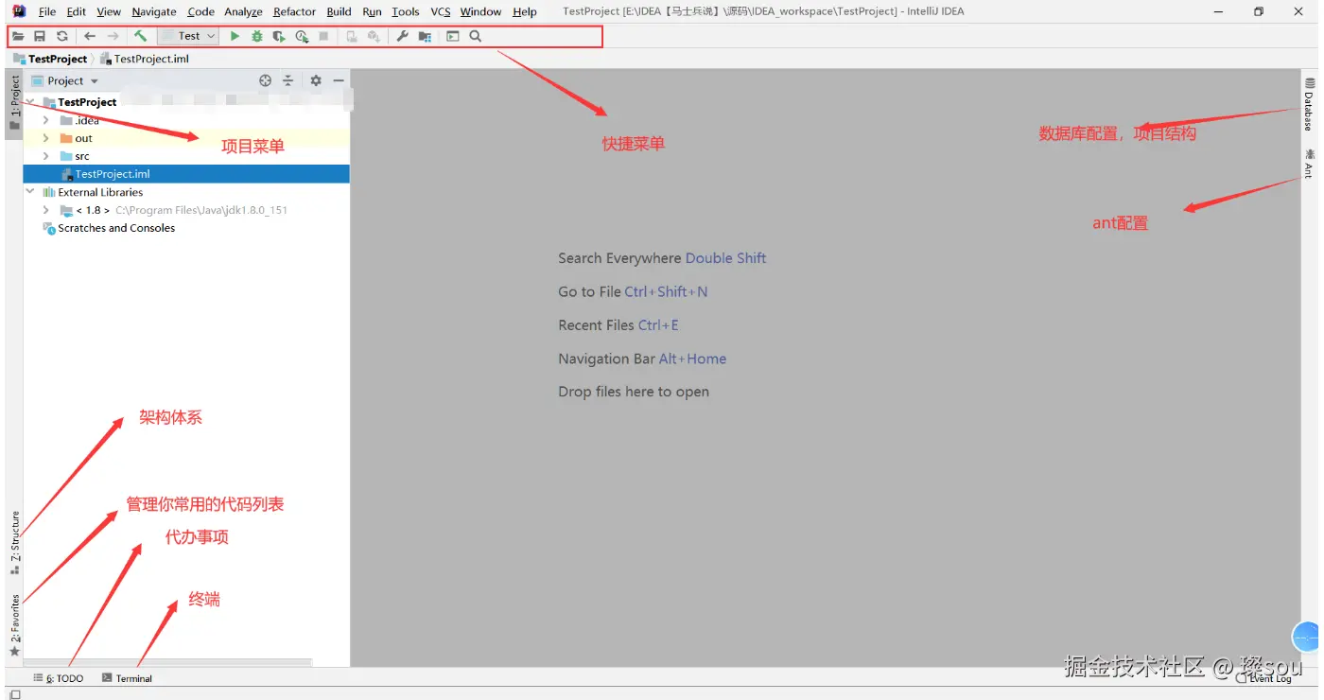Click the Search Everywhere magnifier icon
Image resolution: width=1324 pixels, height=700 pixels.
(x=476, y=36)
